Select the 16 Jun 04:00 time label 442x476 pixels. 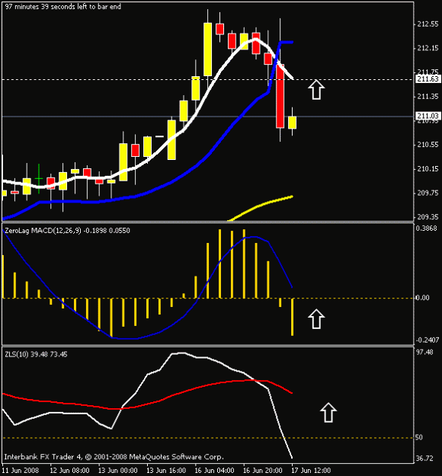click(214, 471)
